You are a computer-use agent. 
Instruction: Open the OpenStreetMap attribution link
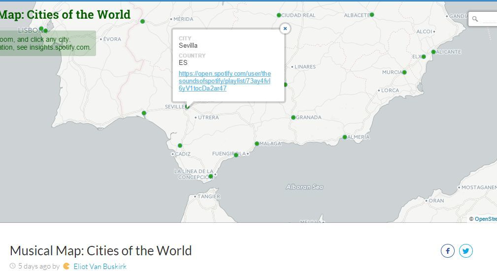point(486,219)
